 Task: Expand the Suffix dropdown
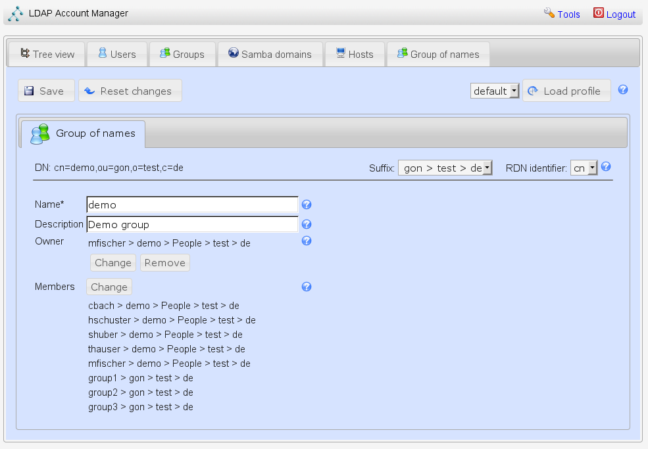tap(445, 168)
